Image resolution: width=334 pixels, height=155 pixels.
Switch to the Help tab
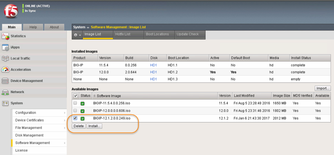(33, 27)
